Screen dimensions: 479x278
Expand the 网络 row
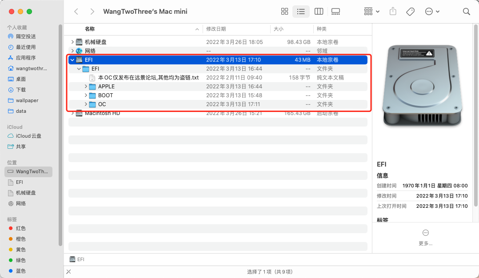tap(72, 51)
